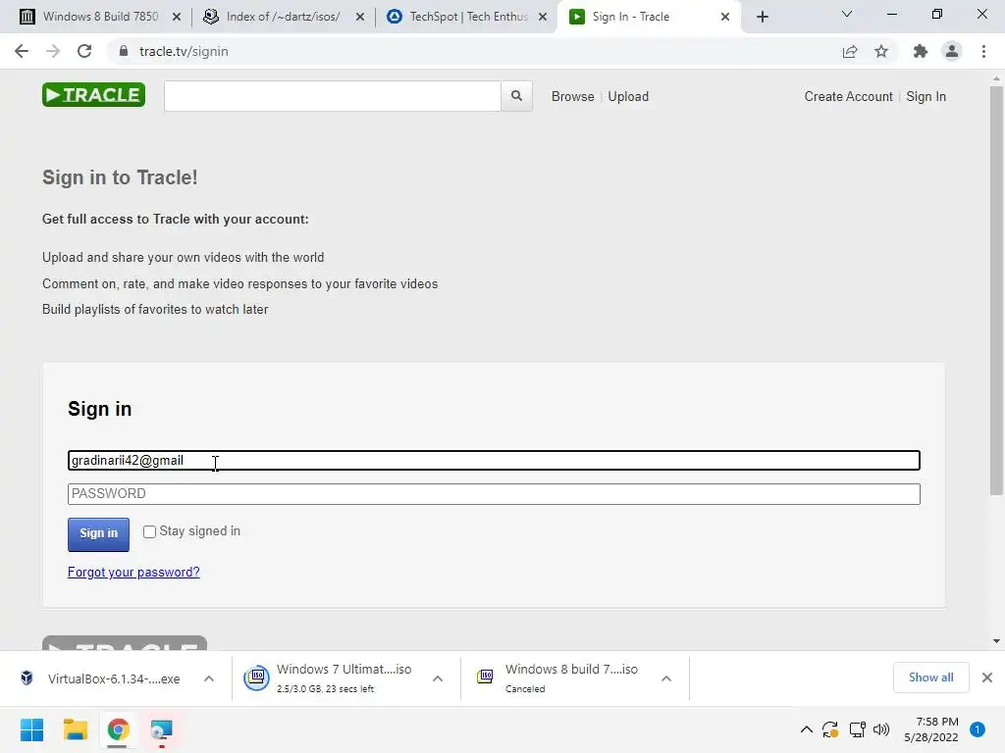Viewport: 1005px width, 753px height.
Task: Click the browser forward arrow
Action: click(53, 51)
